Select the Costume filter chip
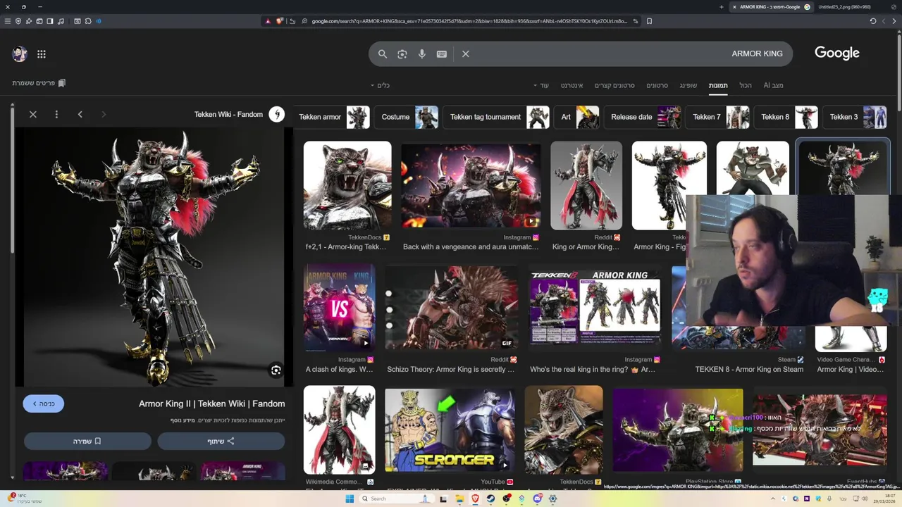 tap(407, 117)
